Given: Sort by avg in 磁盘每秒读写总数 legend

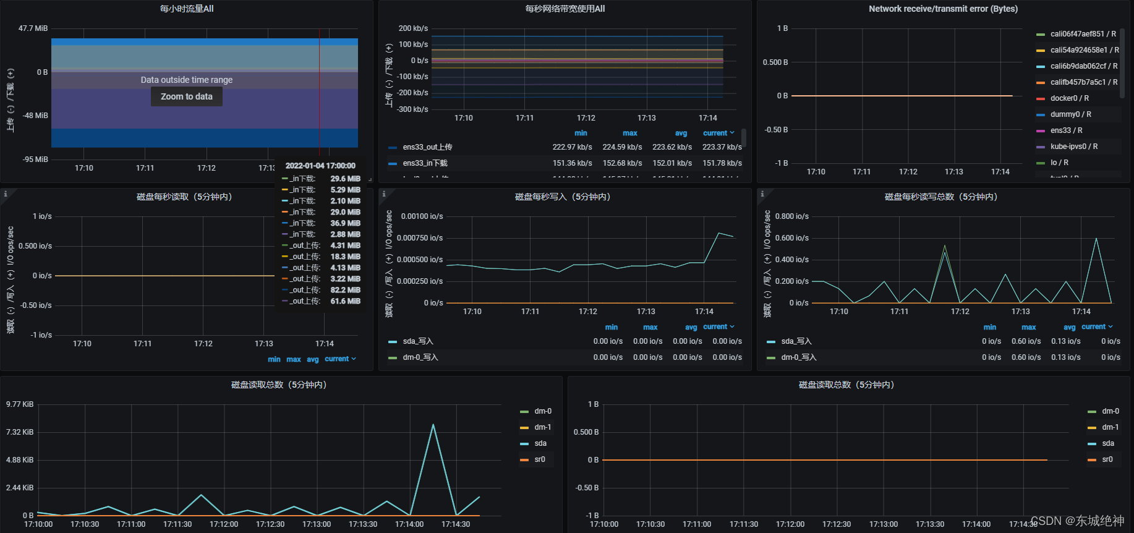Looking at the screenshot, I should tap(1070, 327).
